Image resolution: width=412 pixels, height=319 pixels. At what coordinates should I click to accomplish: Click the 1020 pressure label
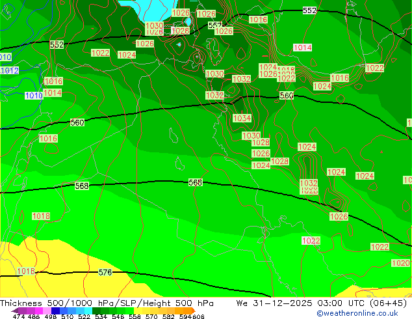401,263
